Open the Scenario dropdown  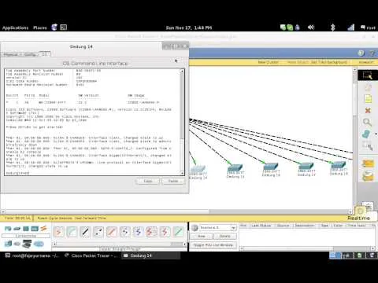coord(217,228)
